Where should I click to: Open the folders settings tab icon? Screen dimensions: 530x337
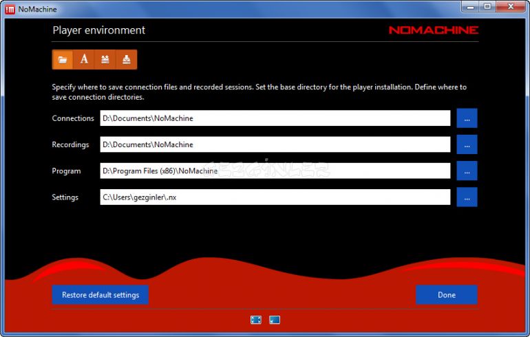[x=63, y=59]
